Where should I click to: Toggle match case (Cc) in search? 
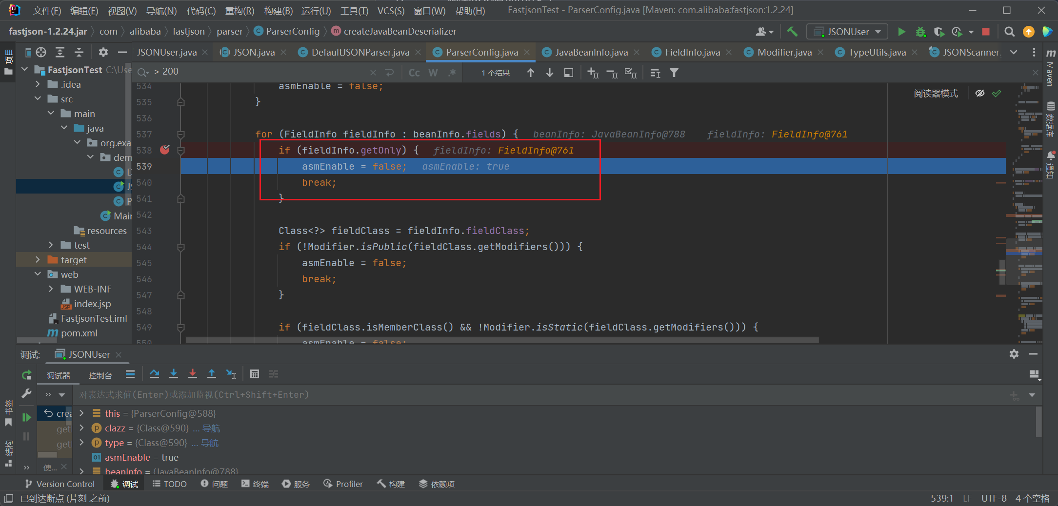pyautogui.click(x=414, y=73)
